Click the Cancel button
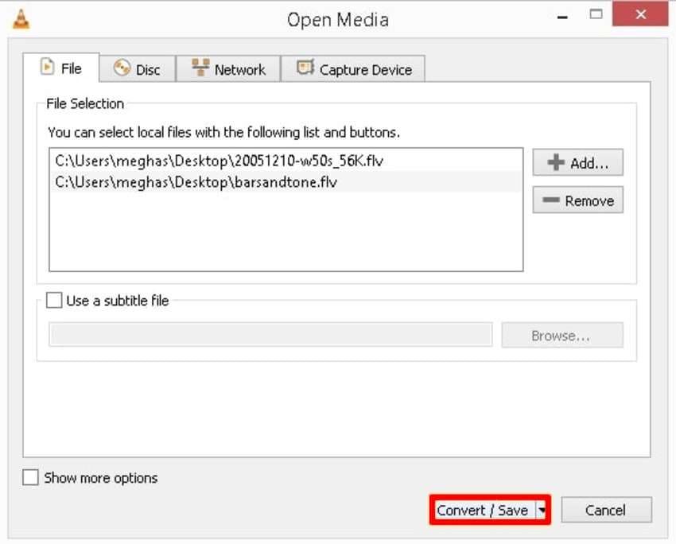Viewport: 676px width, 544px height. 606,511
